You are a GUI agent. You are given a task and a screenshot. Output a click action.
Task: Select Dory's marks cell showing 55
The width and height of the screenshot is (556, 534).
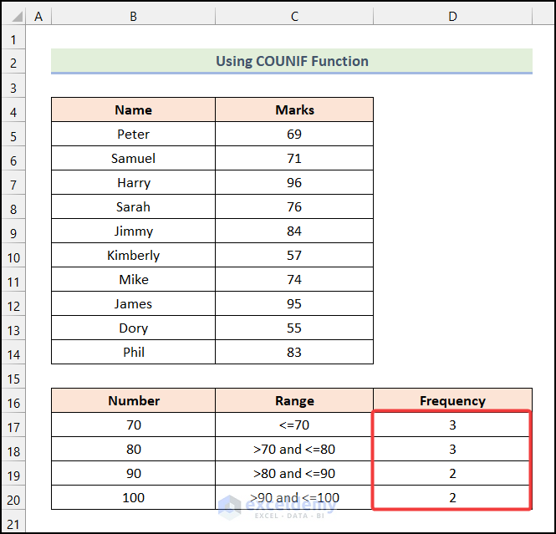click(x=294, y=328)
